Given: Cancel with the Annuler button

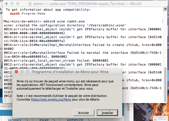Looking at the screenshot, I should [x=84, y=113].
